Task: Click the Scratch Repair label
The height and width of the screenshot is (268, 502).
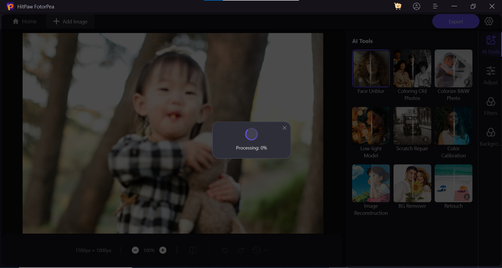Action: (x=412, y=148)
